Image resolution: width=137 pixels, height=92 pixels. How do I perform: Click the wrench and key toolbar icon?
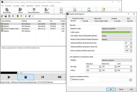[103, 9]
